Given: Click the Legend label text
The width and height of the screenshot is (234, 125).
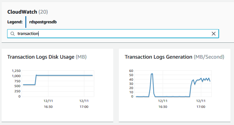Looking at the screenshot, I should (x=15, y=22).
